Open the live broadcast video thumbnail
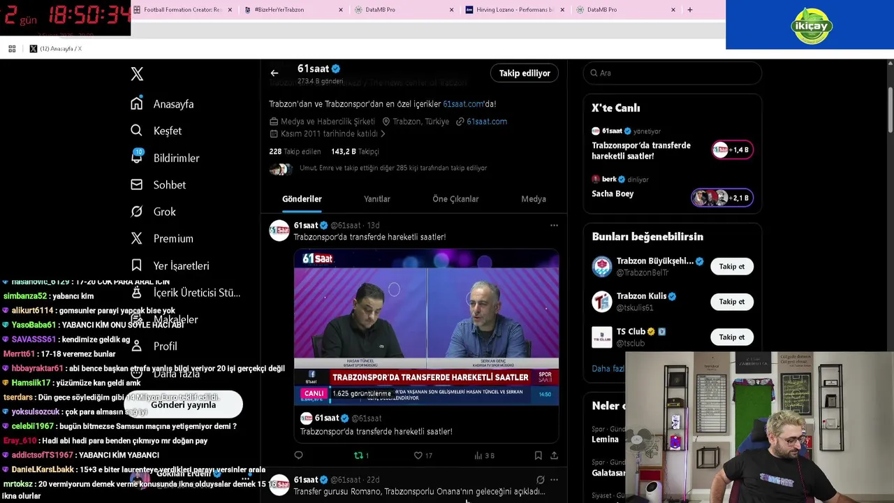The width and height of the screenshot is (894, 503). click(x=426, y=328)
